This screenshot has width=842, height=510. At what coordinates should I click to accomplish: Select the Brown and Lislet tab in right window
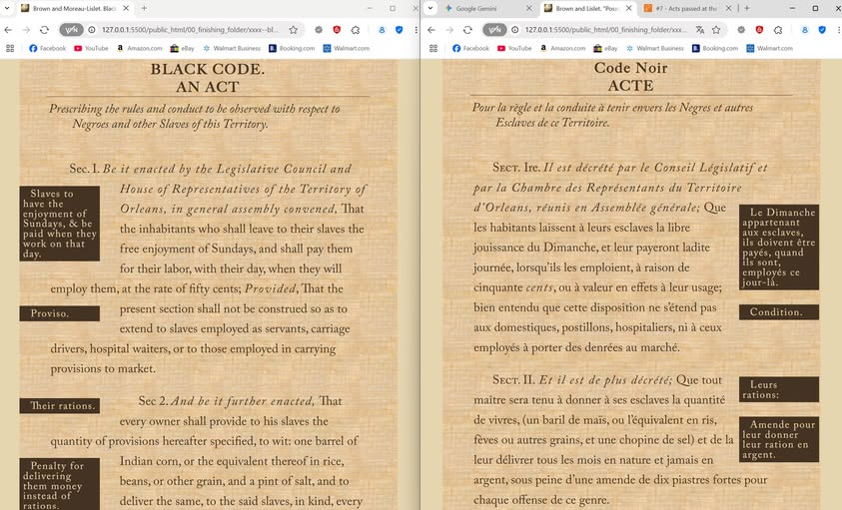coord(587,8)
